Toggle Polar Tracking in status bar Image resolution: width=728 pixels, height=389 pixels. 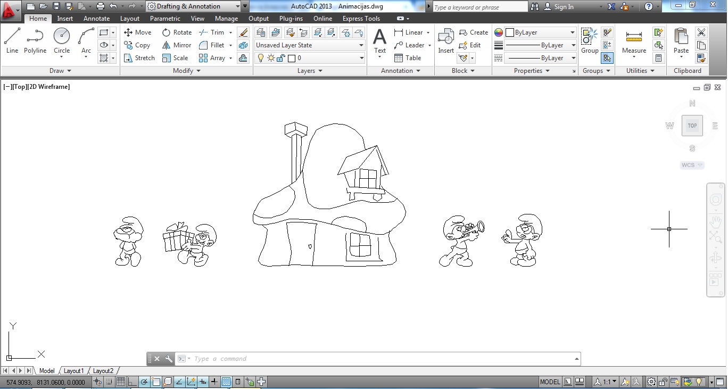[x=144, y=382]
